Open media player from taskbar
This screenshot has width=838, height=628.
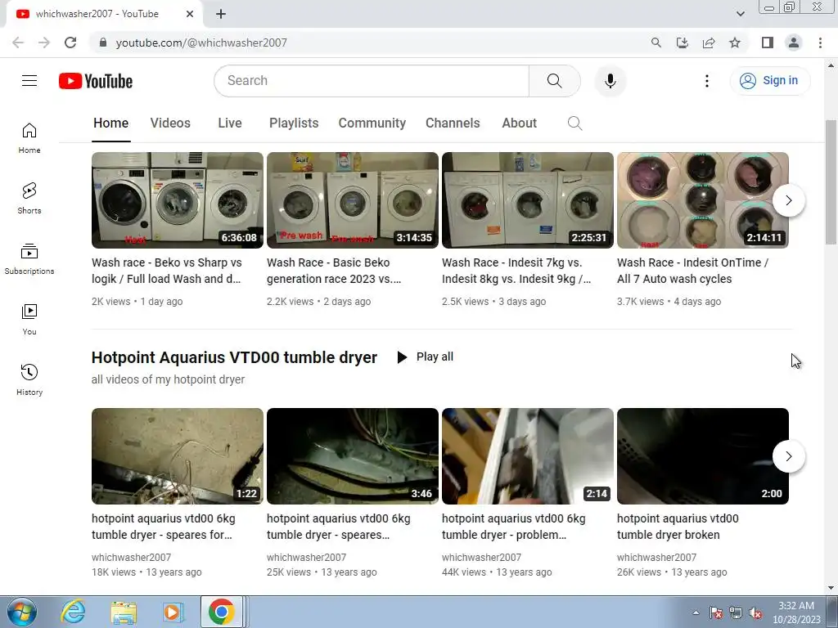tap(173, 612)
